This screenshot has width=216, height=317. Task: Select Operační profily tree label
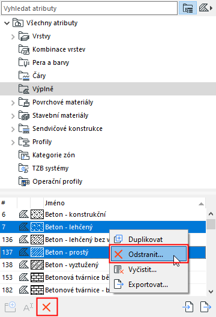coord(58,181)
